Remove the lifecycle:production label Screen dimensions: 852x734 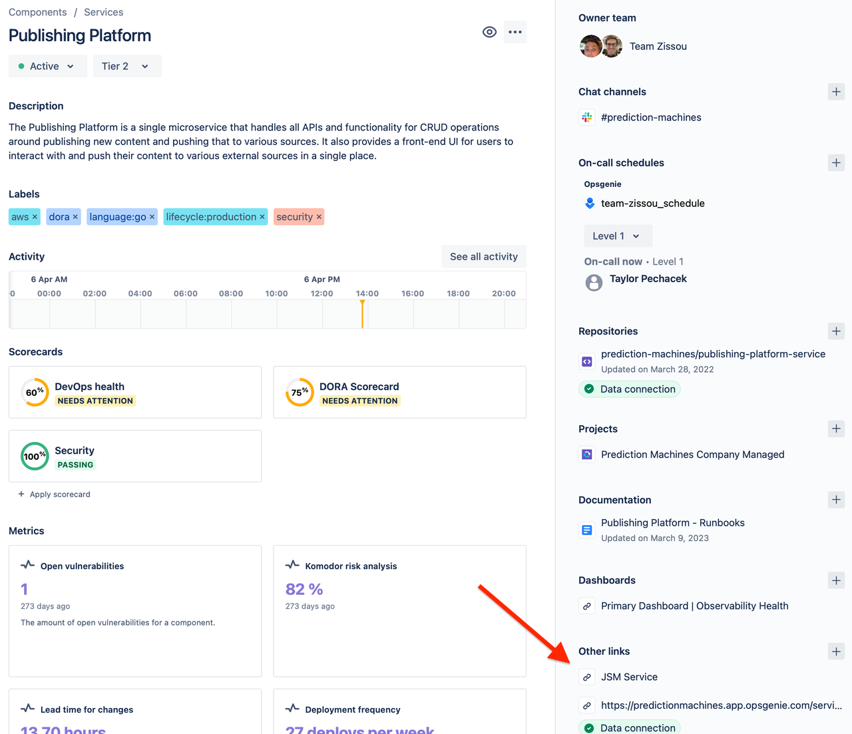pos(262,217)
